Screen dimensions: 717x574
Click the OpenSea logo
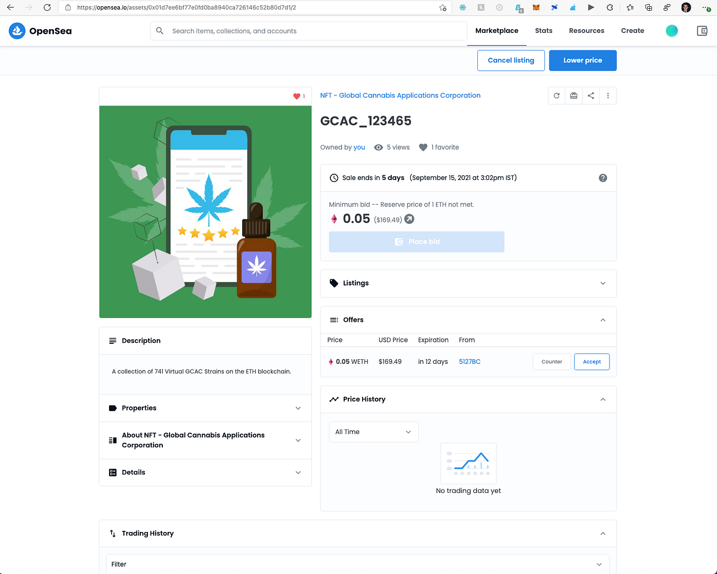(40, 31)
